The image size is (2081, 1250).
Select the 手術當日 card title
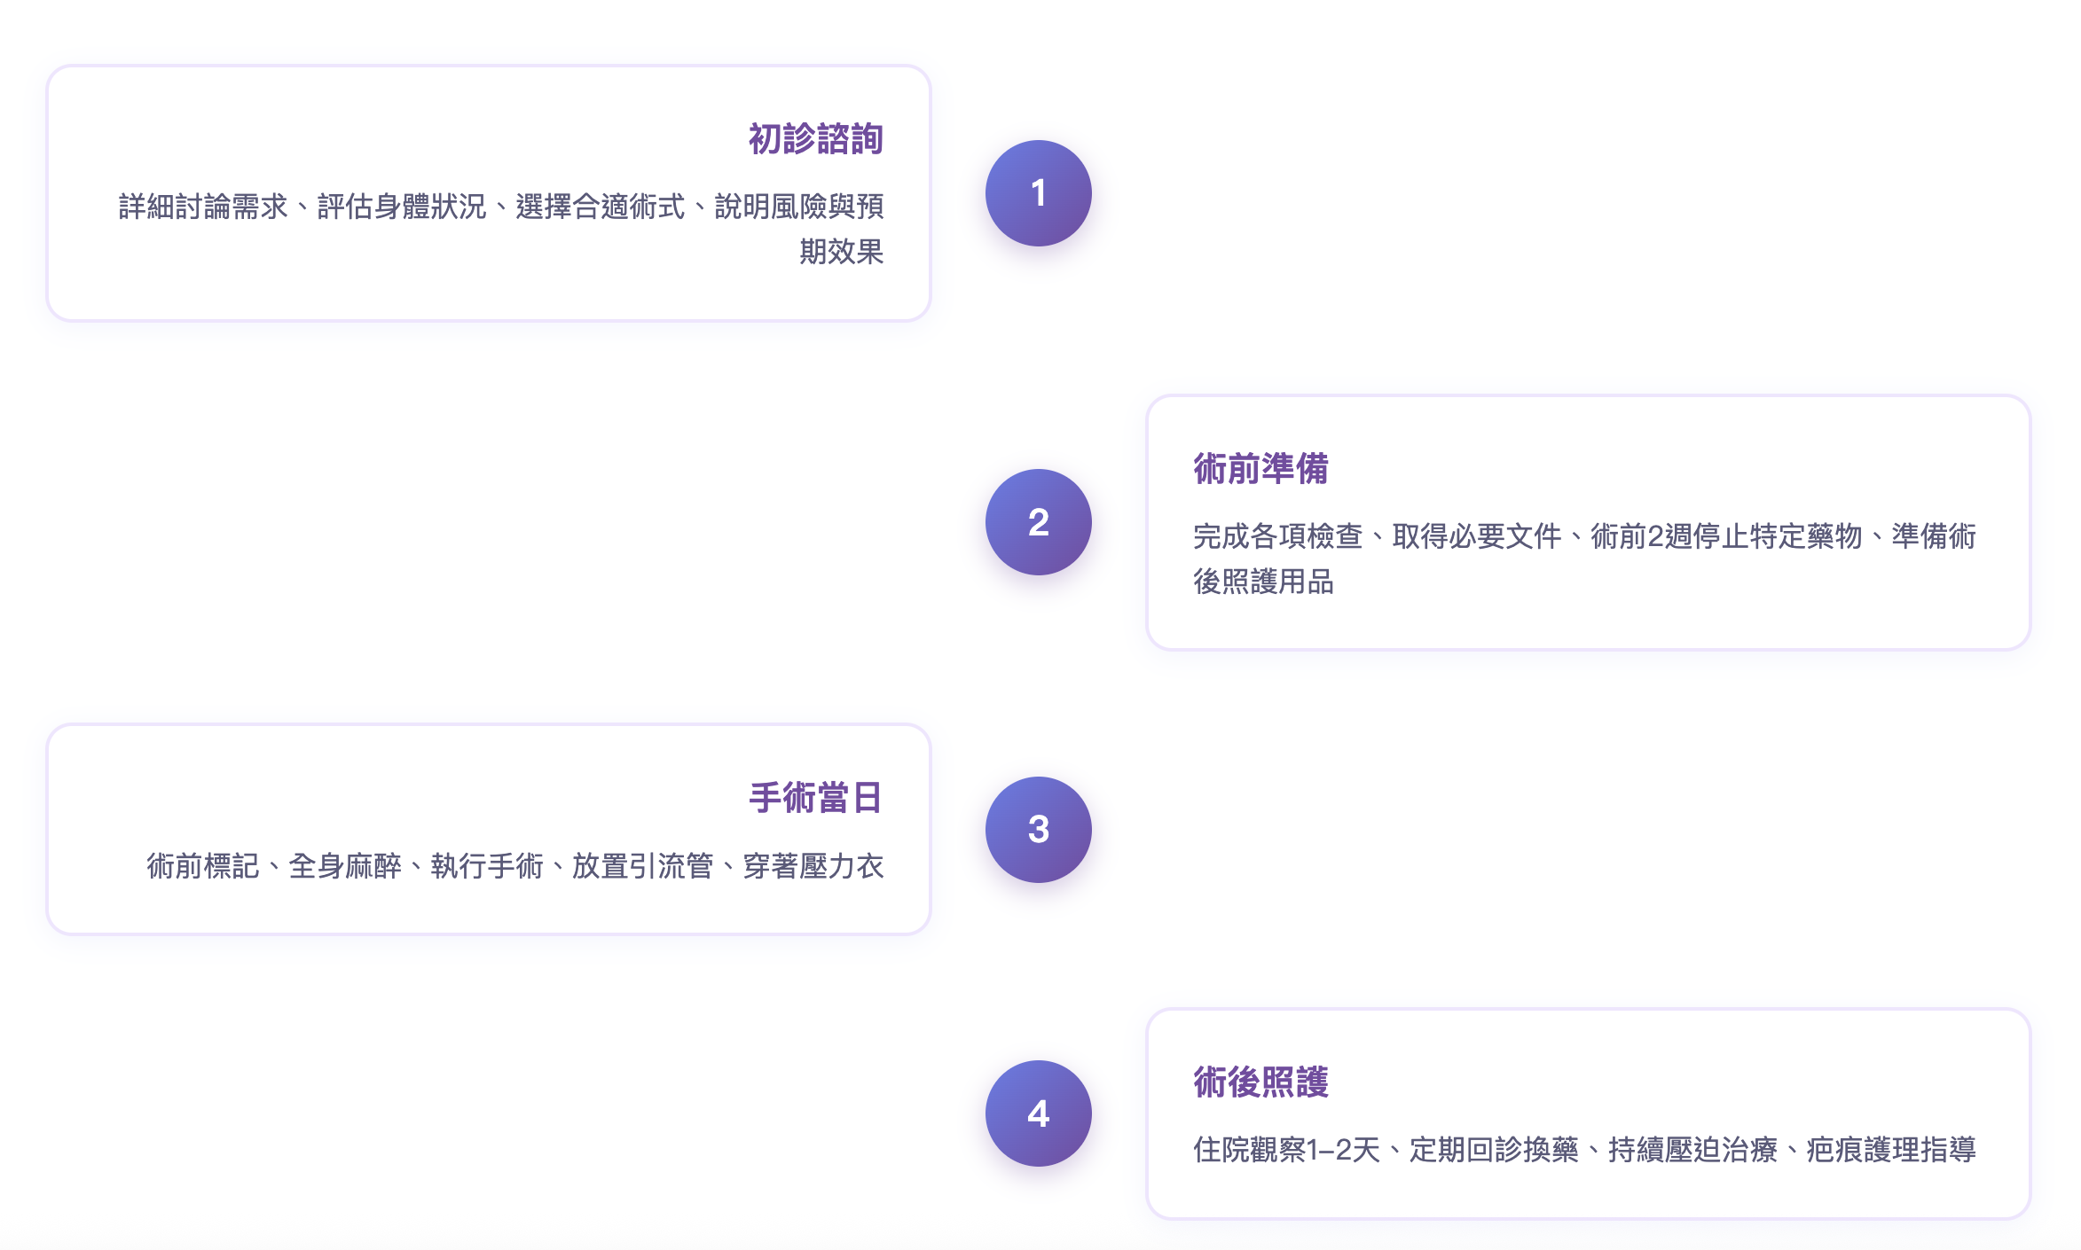point(815,798)
